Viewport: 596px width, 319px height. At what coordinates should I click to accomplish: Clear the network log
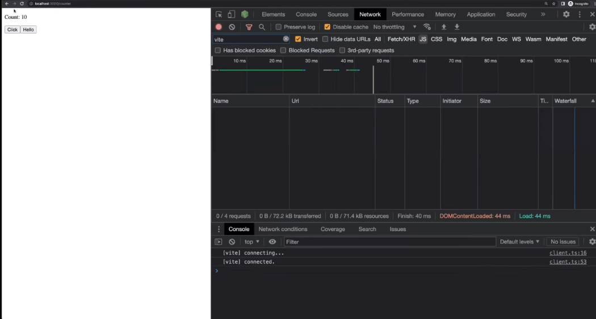232,27
